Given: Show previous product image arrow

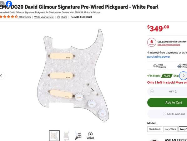Looking at the screenshot, I should tap(2, 76).
